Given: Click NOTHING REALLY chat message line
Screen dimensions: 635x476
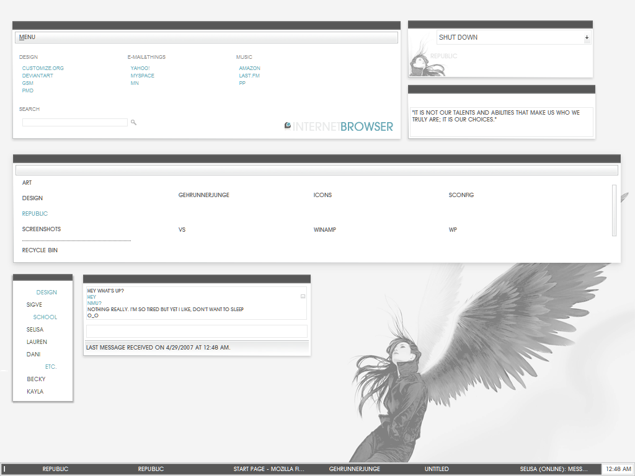Looking at the screenshot, I should click(165, 309).
